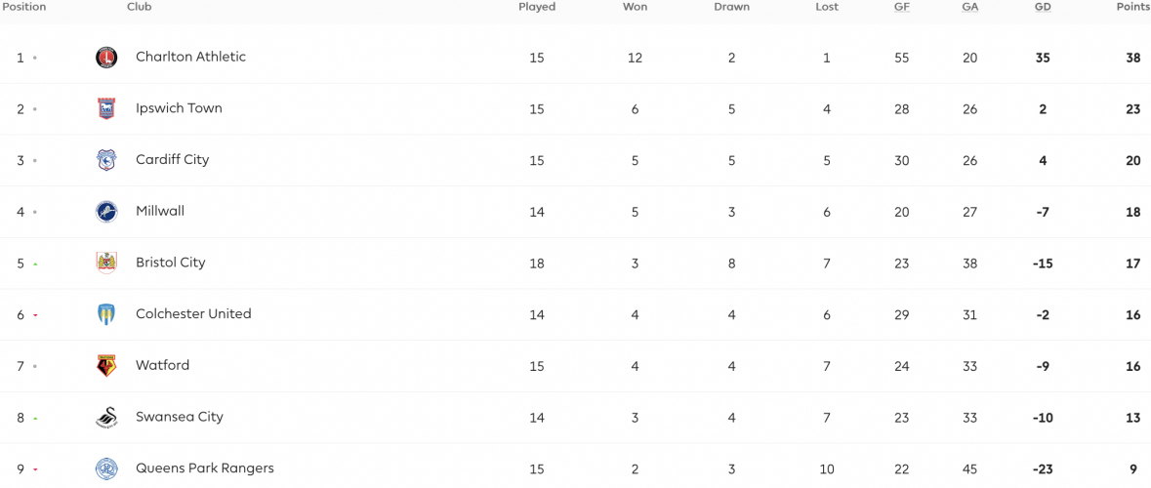Image resolution: width=1151 pixels, height=488 pixels.
Task: Click the Queens Park Rangers crest
Action: [x=106, y=468]
